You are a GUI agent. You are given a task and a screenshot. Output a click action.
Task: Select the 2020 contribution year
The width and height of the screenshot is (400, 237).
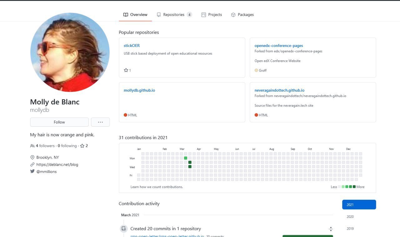pyautogui.click(x=359, y=217)
